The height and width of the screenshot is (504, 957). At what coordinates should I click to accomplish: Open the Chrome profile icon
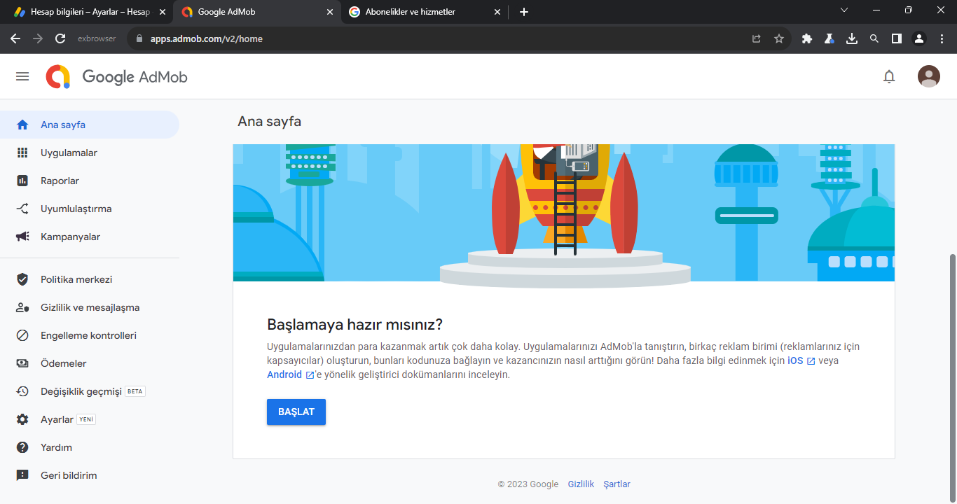[919, 39]
